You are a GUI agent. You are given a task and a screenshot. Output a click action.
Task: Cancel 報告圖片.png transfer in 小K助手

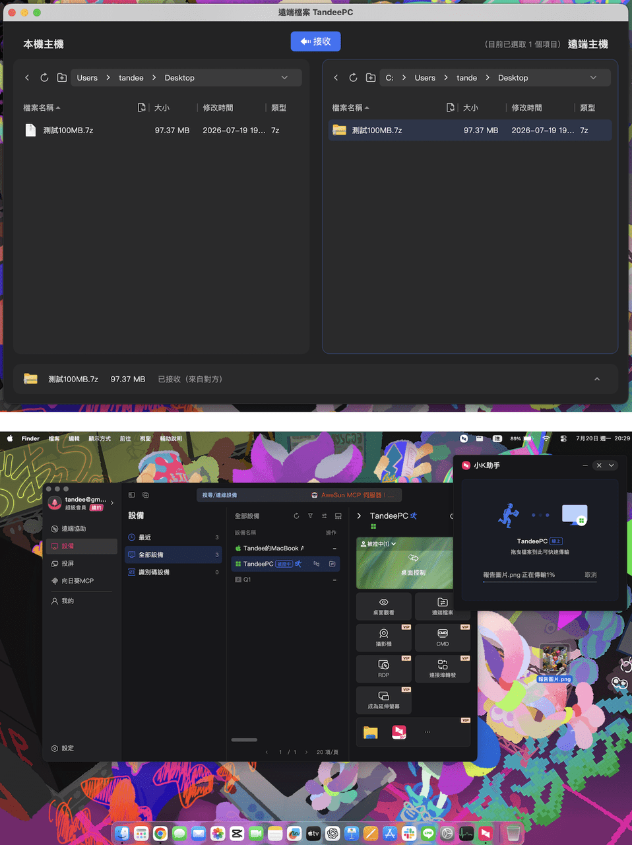coord(590,575)
